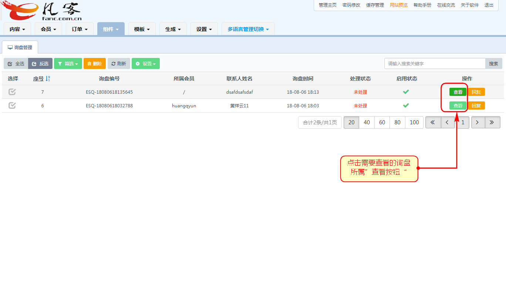The image size is (506, 298).
Task: Click the search keyword input field
Action: (435, 63)
